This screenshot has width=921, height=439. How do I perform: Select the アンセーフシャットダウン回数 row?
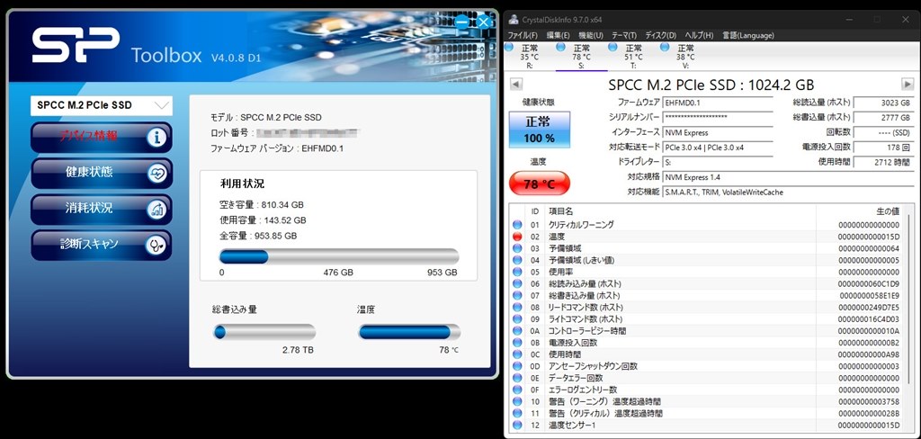[707, 365]
